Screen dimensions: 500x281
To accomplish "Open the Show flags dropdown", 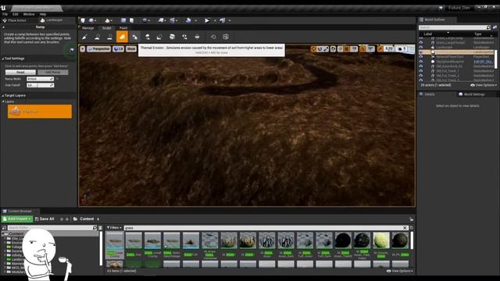I will click(131, 48).
